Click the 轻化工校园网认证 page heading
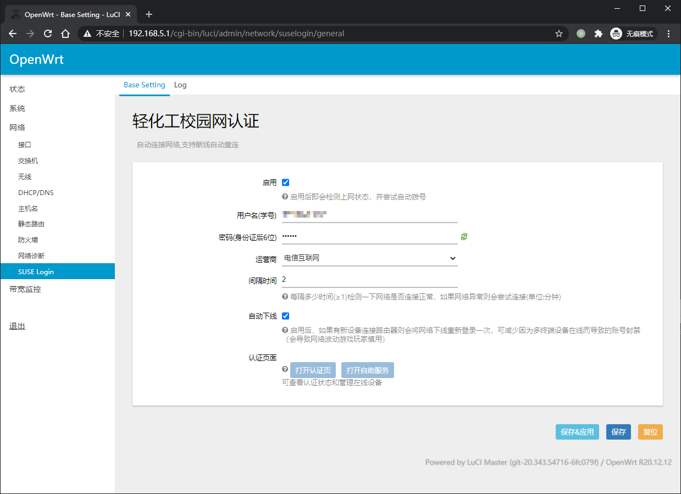This screenshot has width=681, height=494. pyautogui.click(x=196, y=121)
